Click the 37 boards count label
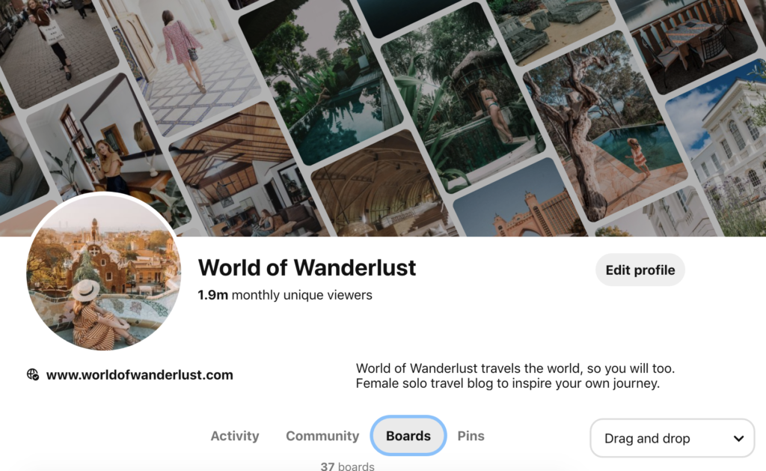Image resolution: width=766 pixels, height=471 pixels. [347, 466]
